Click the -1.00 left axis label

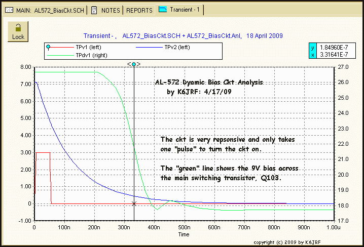25,221
